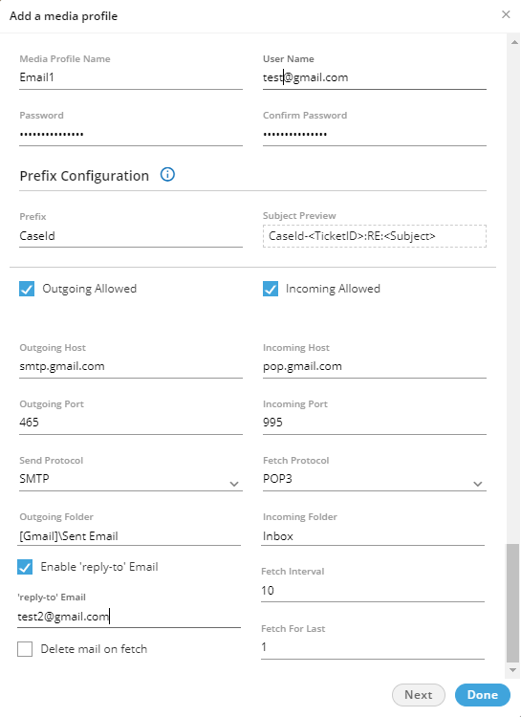Uncheck the Incoming Allowed checkbox
Screen dimensions: 521x717
(271, 289)
